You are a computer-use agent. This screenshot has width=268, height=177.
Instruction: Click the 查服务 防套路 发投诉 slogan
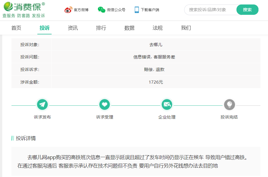tap(24, 16)
